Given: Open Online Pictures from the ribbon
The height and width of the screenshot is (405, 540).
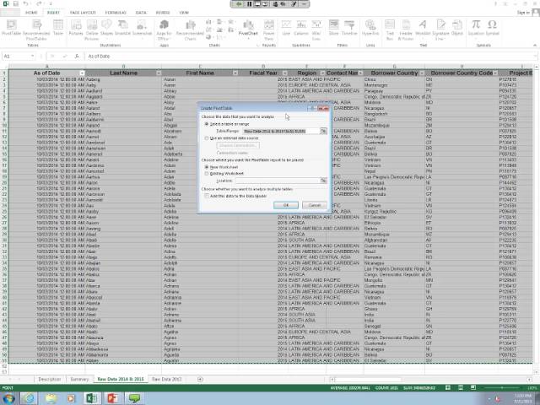Looking at the screenshot, I should [92, 29].
